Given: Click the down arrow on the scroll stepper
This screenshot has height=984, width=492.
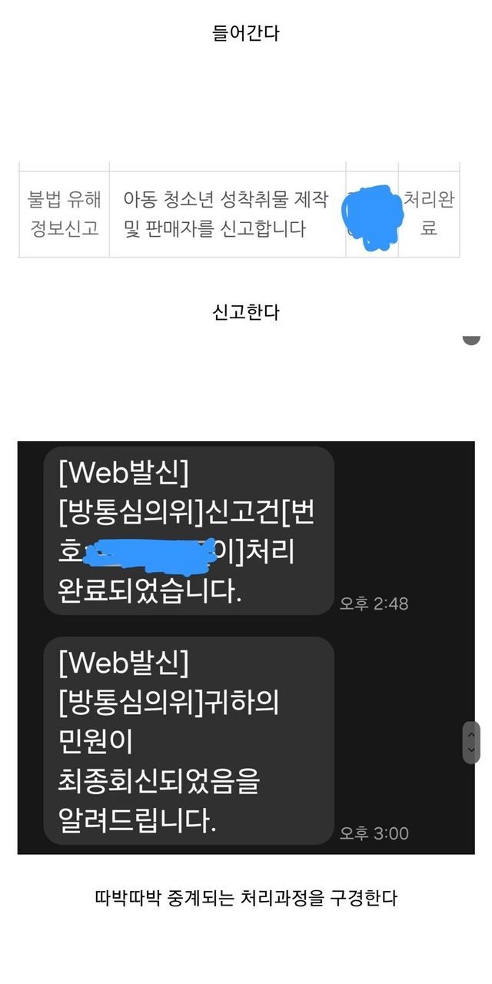Looking at the screenshot, I should 471,750.
